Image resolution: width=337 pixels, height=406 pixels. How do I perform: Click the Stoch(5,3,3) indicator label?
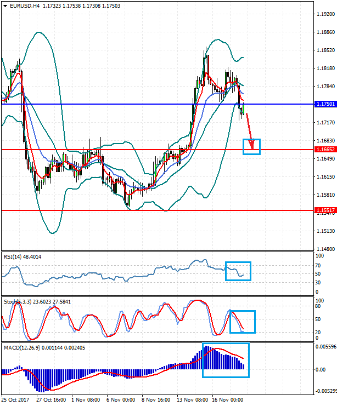point(19,301)
